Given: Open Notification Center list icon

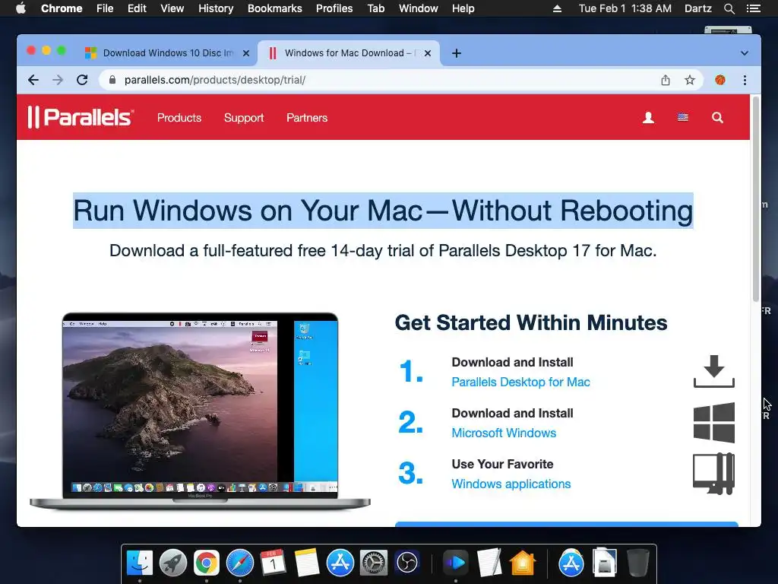Looking at the screenshot, I should (x=753, y=8).
